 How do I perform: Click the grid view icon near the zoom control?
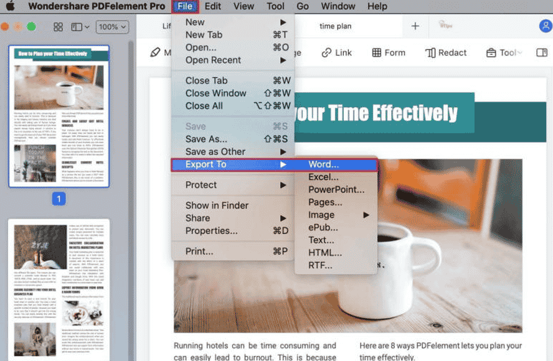(x=58, y=27)
